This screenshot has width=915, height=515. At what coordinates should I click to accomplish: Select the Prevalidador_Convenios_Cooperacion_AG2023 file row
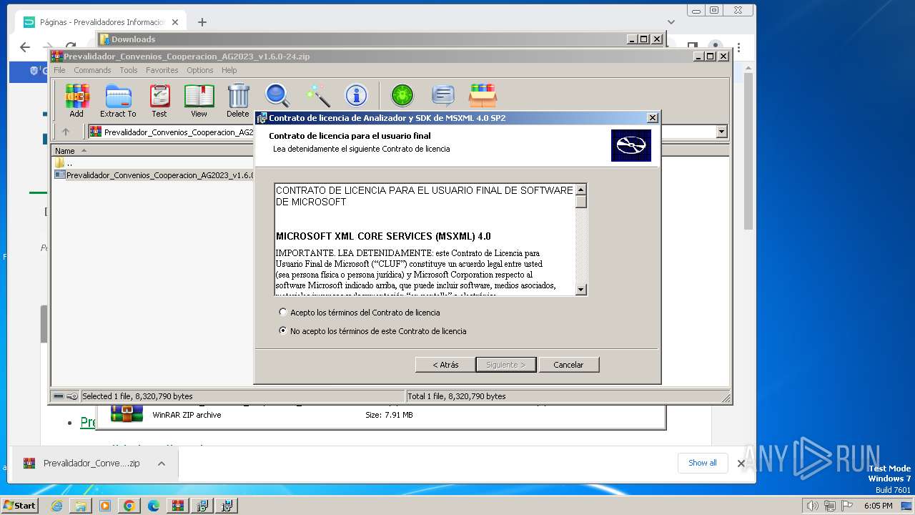pos(153,175)
